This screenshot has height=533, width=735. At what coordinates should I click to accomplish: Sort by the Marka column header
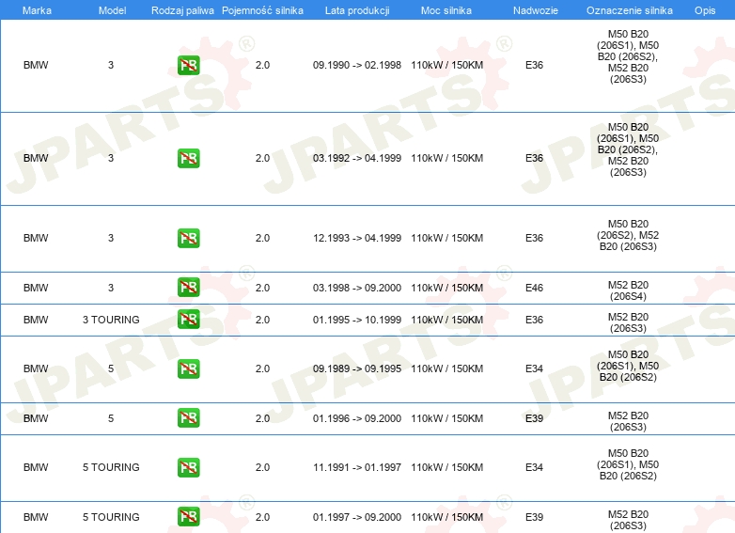pyautogui.click(x=37, y=10)
